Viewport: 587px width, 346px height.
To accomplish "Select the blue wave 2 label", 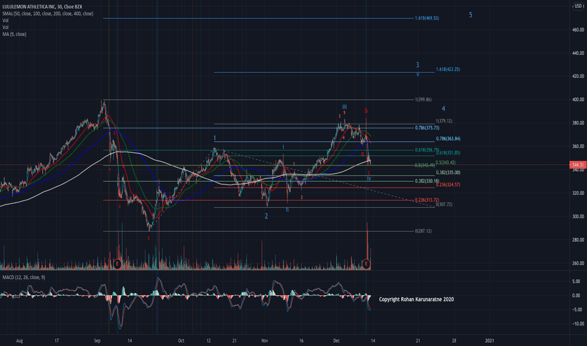I will [266, 216].
